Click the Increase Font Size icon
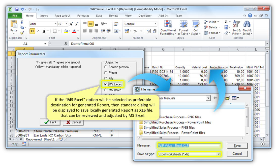 tap(71, 24)
